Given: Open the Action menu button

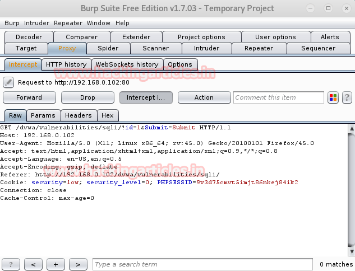Looking at the screenshot, I should (204, 97).
